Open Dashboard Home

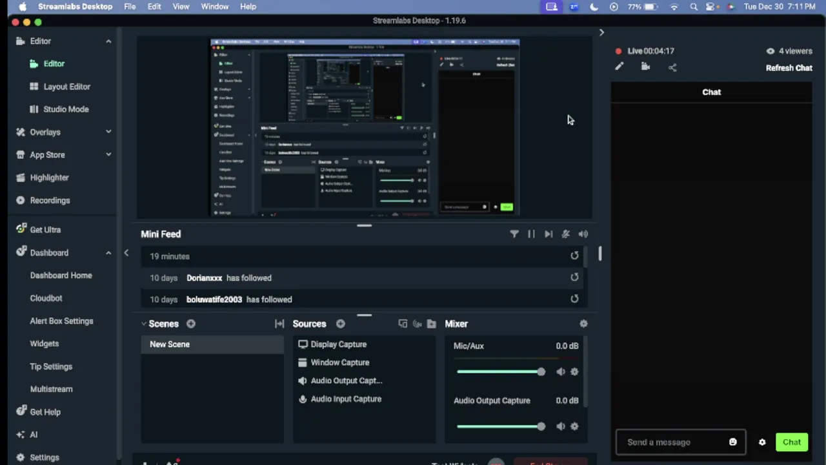point(61,275)
